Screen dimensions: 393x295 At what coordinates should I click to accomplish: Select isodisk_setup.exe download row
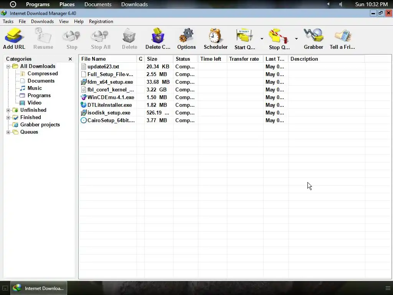tap(234, 113)
